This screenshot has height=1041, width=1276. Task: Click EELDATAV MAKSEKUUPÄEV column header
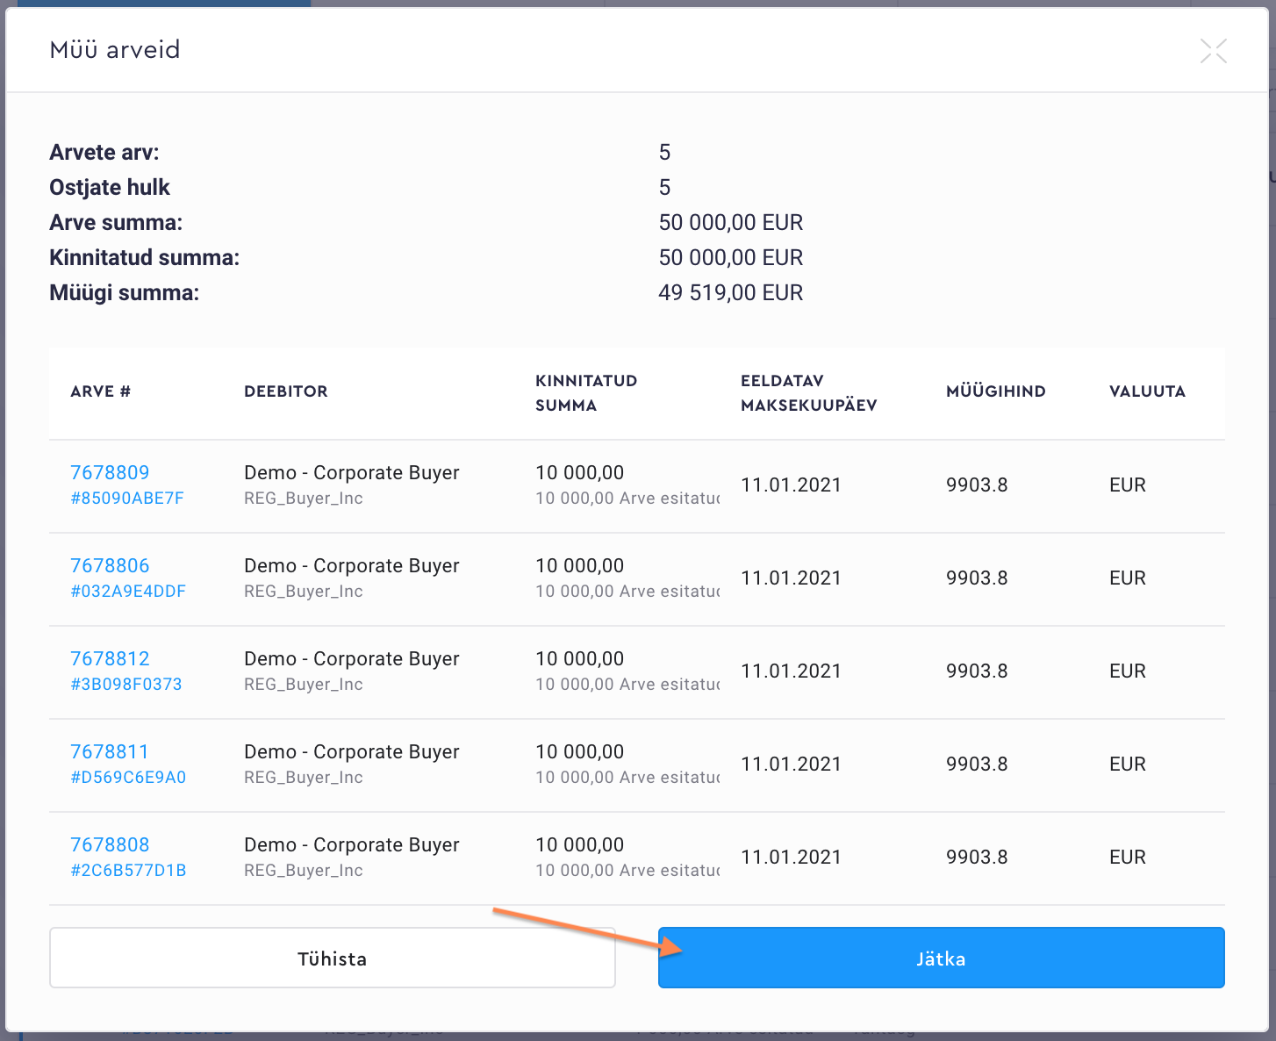coord(808,392)
